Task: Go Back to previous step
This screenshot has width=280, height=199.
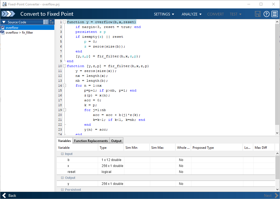Action: (9, 195)
